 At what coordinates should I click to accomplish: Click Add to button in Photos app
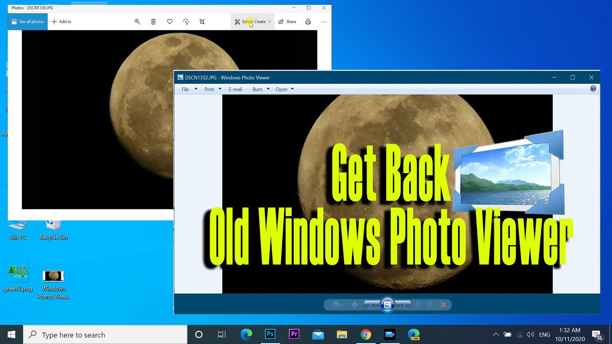pyautogui.click(x=61, y=21)
